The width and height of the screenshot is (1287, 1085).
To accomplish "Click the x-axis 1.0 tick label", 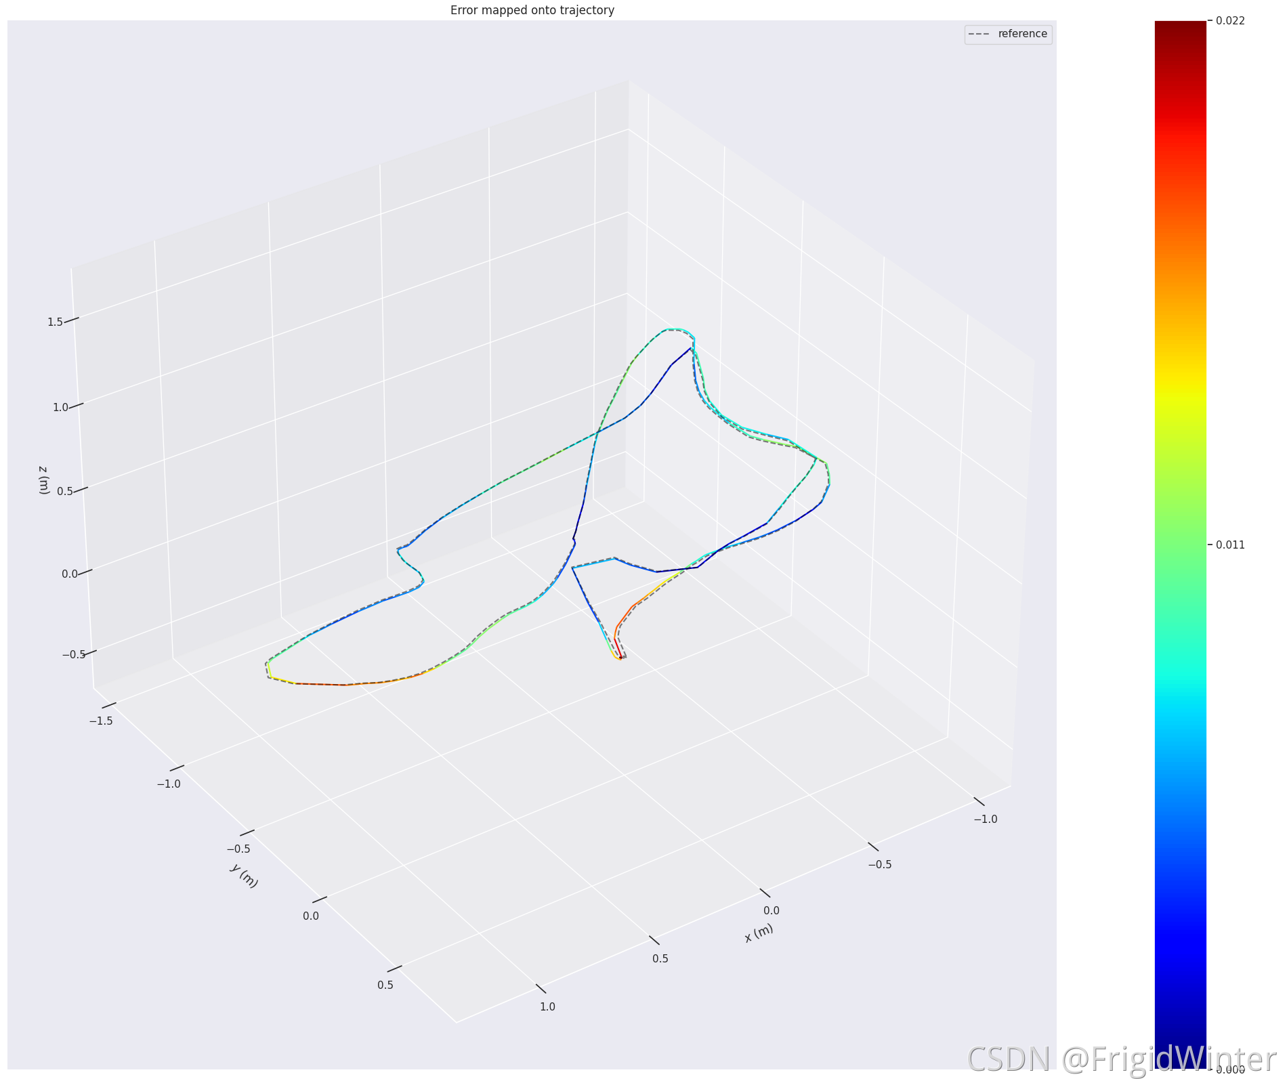I will (x=547, y=1006).
